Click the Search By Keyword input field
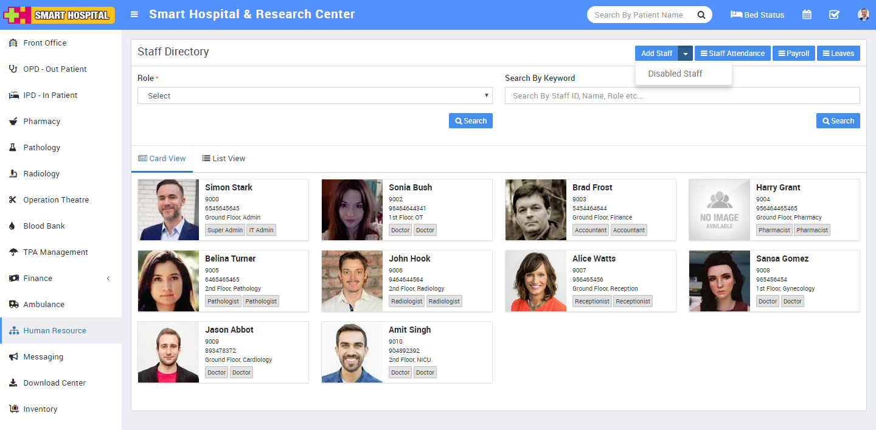 pos(682,95)
